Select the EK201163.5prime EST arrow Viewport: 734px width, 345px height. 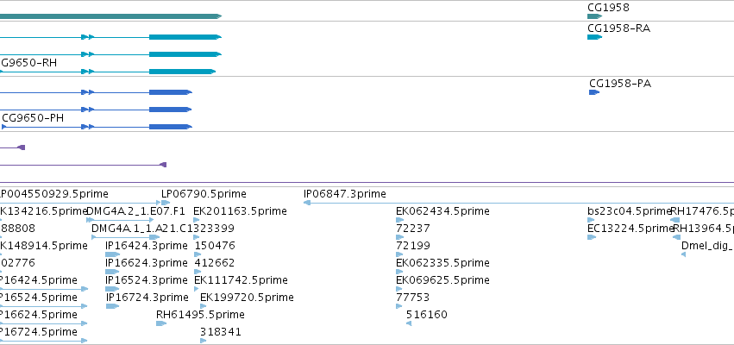point(196,220)
